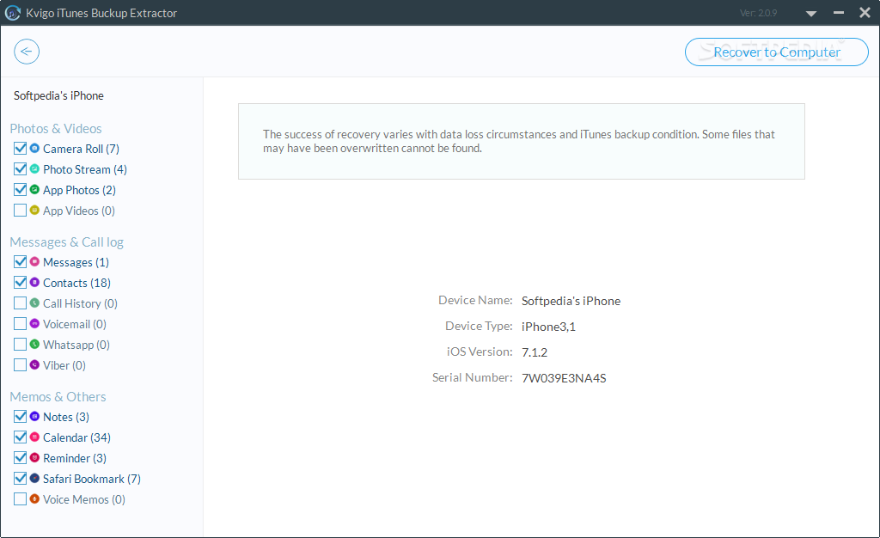
Task: Click the App Videos yellow icon
Action: point(34,211)
